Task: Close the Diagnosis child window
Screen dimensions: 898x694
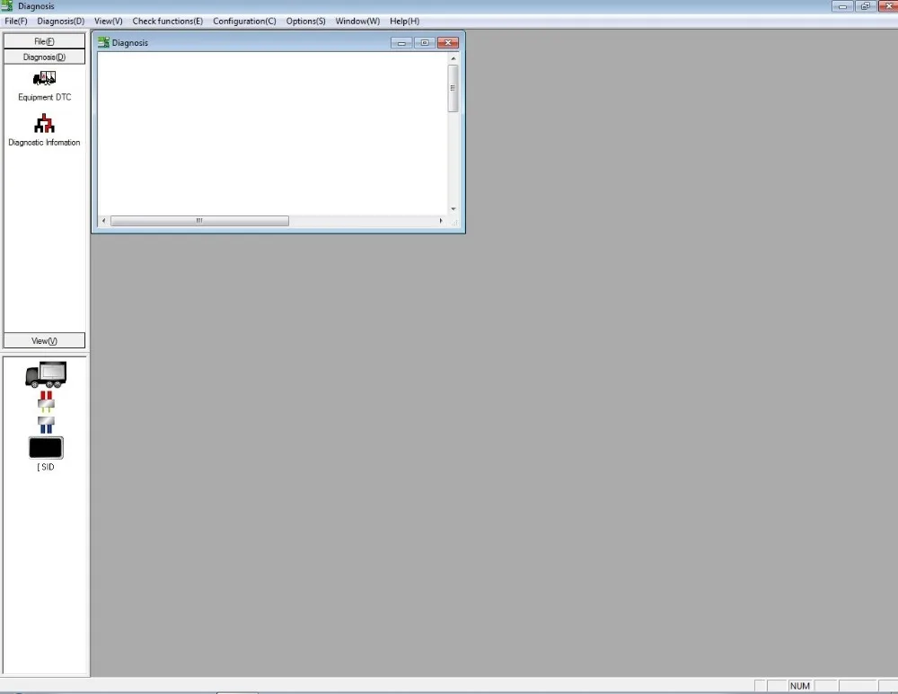Action: (448, 43)
